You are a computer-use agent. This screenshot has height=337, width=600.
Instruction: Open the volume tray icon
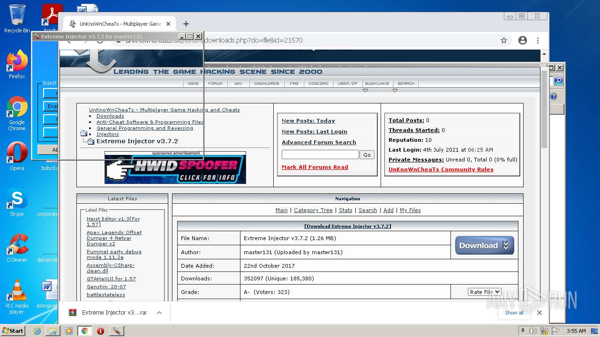pyautogui.click(x=533, y=331)
